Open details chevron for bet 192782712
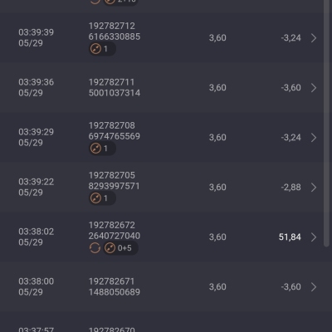332x332 pixels. [x=314, y=38]
